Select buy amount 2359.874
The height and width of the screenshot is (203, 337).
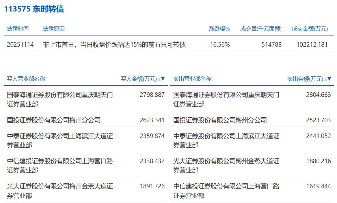tap(152, 136)
